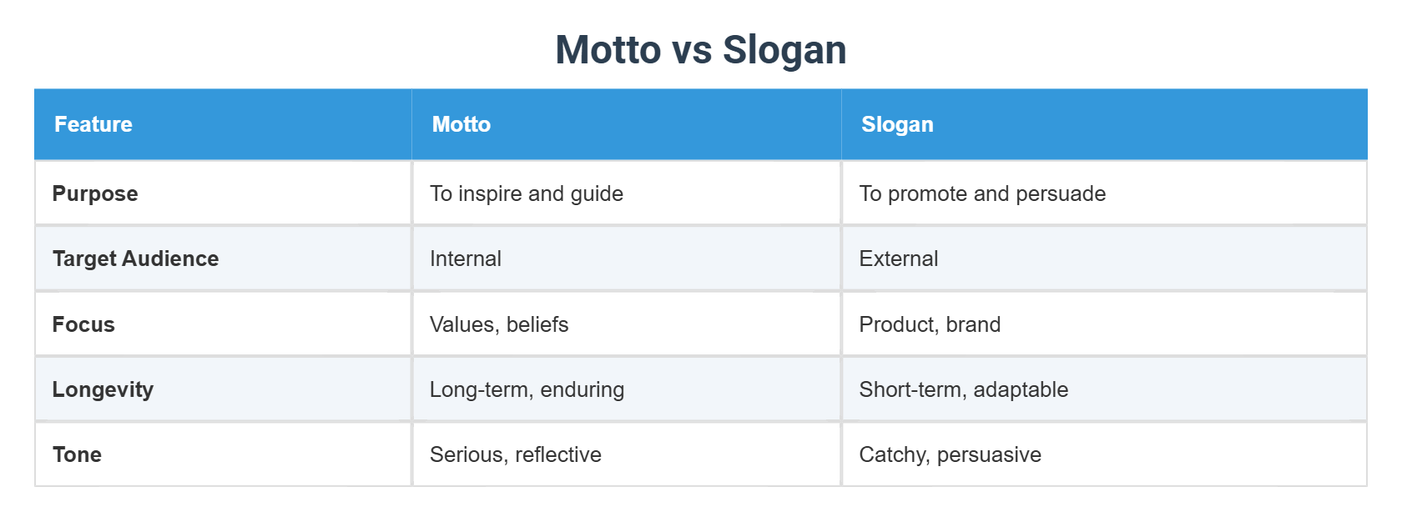Select the Tone row label
The image size is (1402, 522).
tap(77, 454)
